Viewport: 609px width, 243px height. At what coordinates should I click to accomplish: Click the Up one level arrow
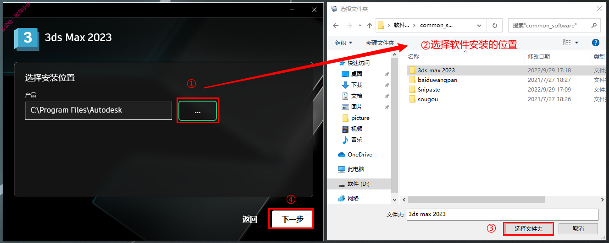click(370, 26)
